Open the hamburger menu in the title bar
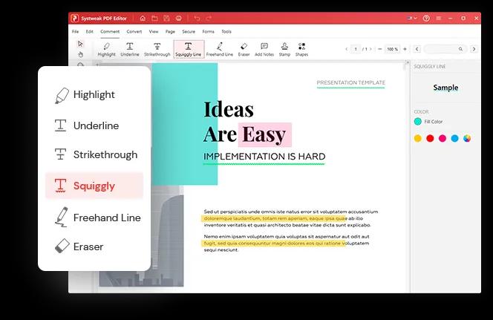This screenshot has height=320, width=493. point(438,19)
